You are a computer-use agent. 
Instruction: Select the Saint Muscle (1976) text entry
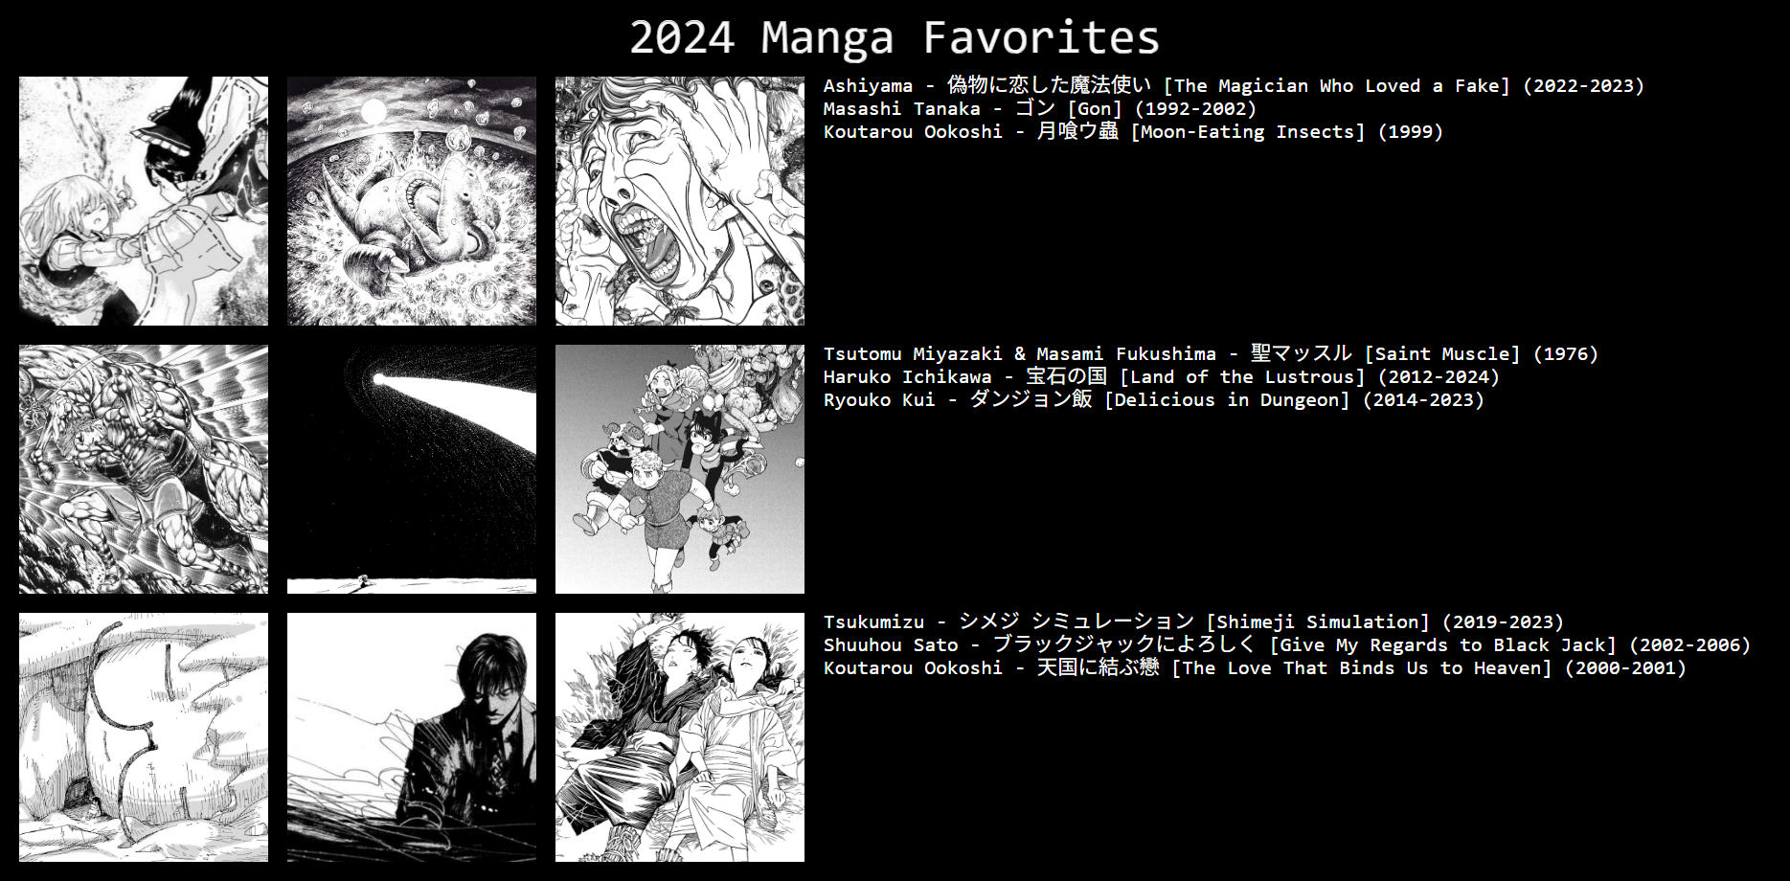tap(1211, 353)
